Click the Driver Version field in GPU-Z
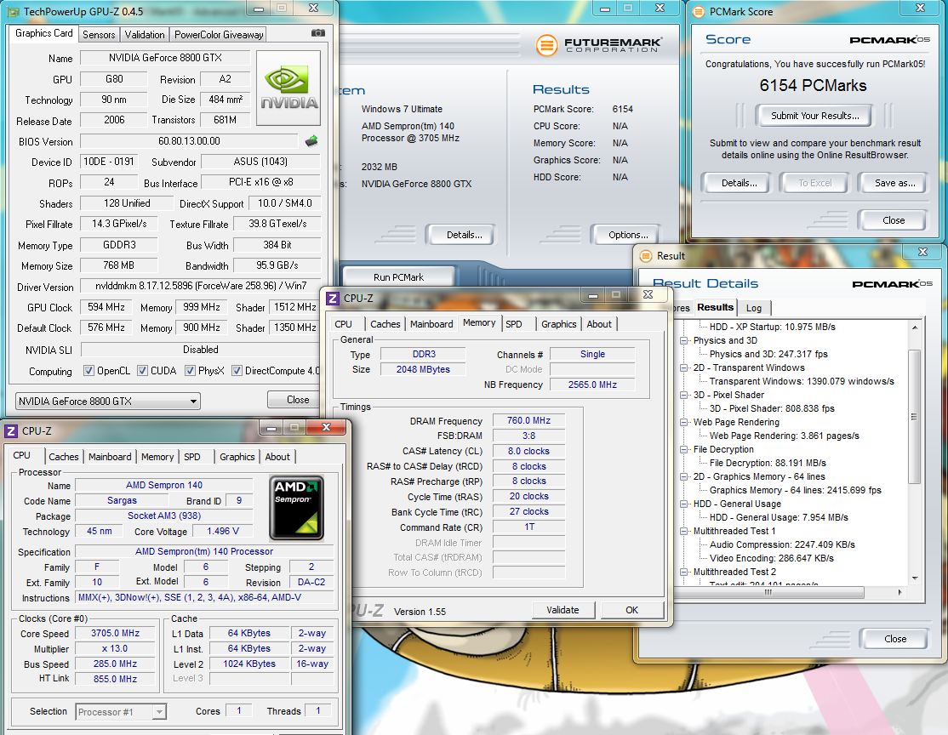Viewport: 948px width, 735px height. tap(201, 286)
